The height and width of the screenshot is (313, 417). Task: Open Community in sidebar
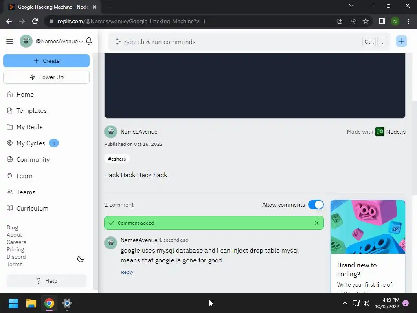click(x=28, y=160)
